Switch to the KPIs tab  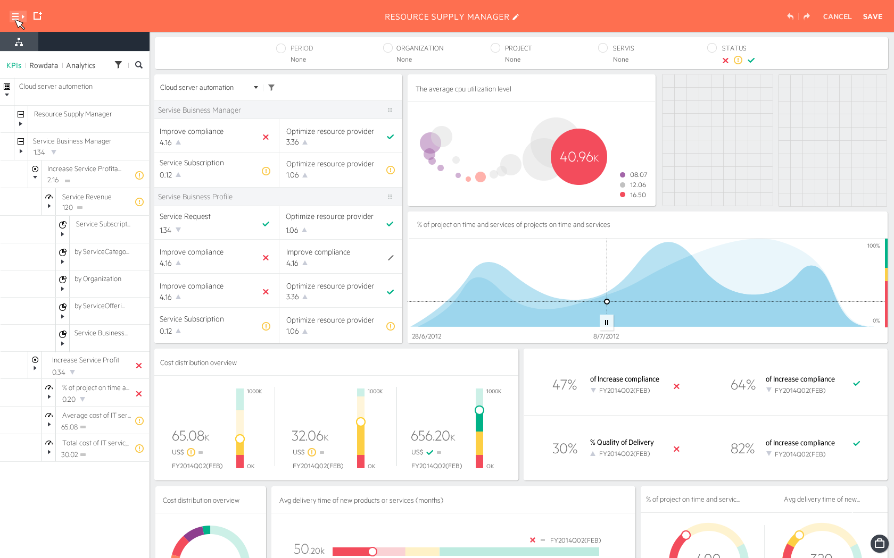(14, 65)
